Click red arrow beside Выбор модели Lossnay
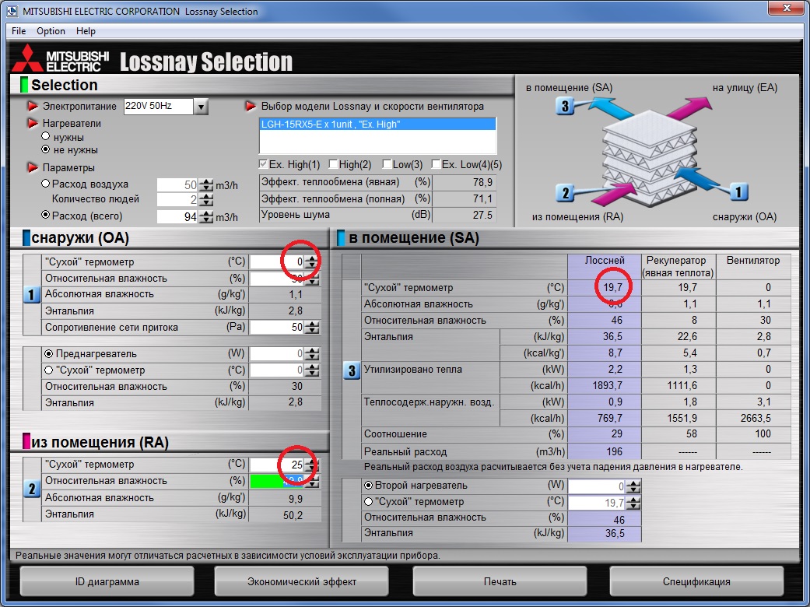The width and height of the screenshot is (810, 607). (x=251, y=106)
